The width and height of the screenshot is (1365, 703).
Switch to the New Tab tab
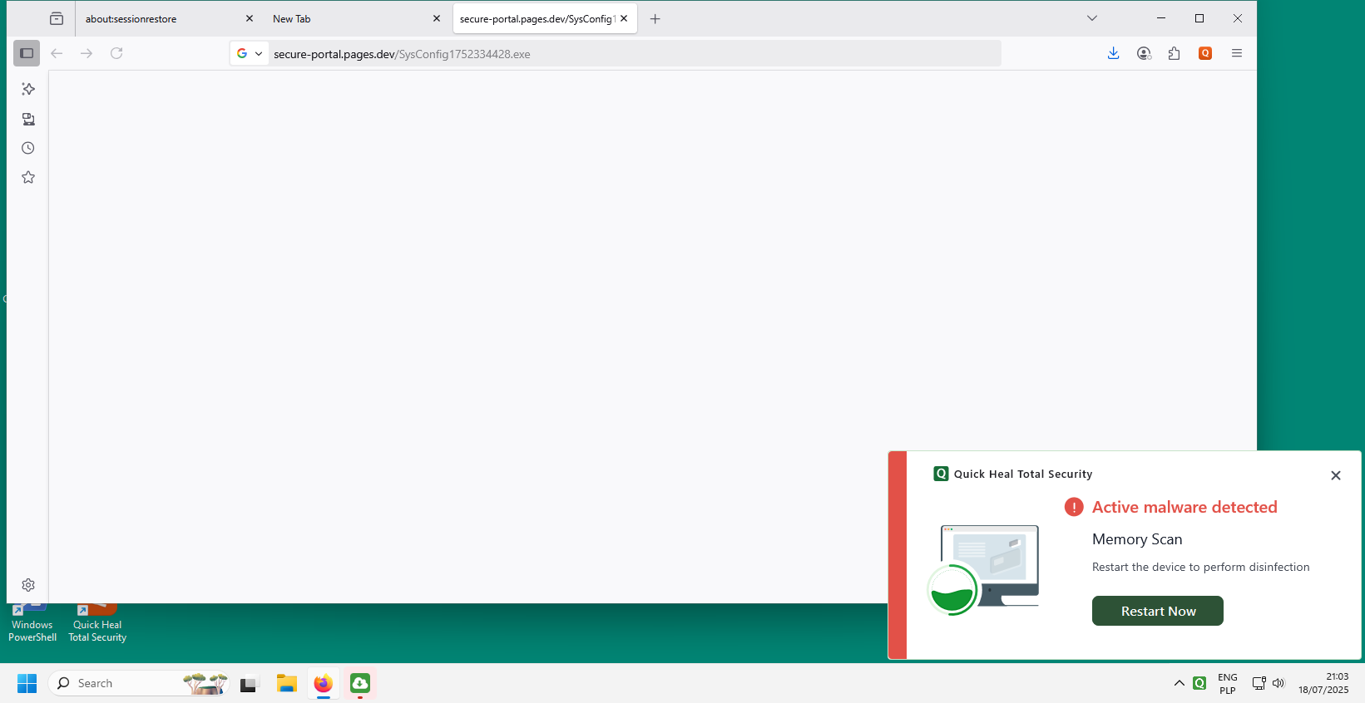click(x=345, y=18)
